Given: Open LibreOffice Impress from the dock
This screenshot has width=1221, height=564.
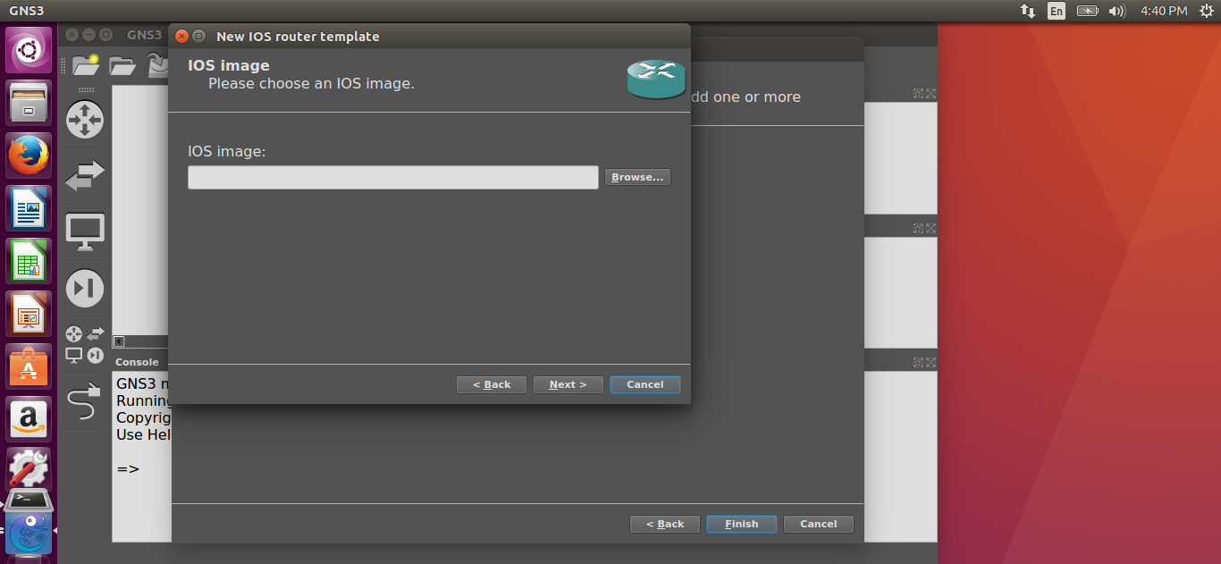Looking at the screenshot, I should [29, 314].
